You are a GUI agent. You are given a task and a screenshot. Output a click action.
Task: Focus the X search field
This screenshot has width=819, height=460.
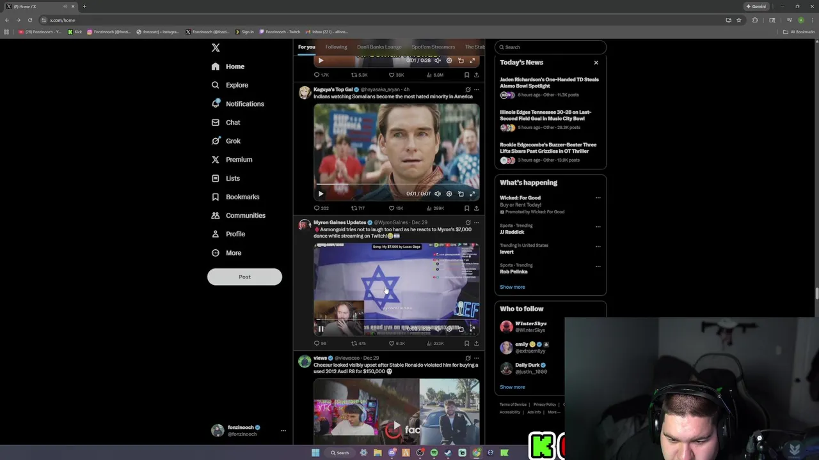click(550, 47)
